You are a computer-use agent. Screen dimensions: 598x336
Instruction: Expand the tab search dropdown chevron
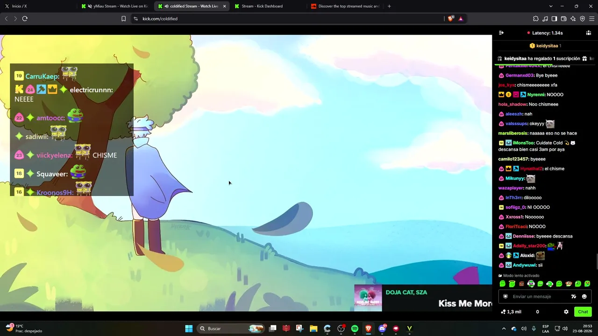551,6
